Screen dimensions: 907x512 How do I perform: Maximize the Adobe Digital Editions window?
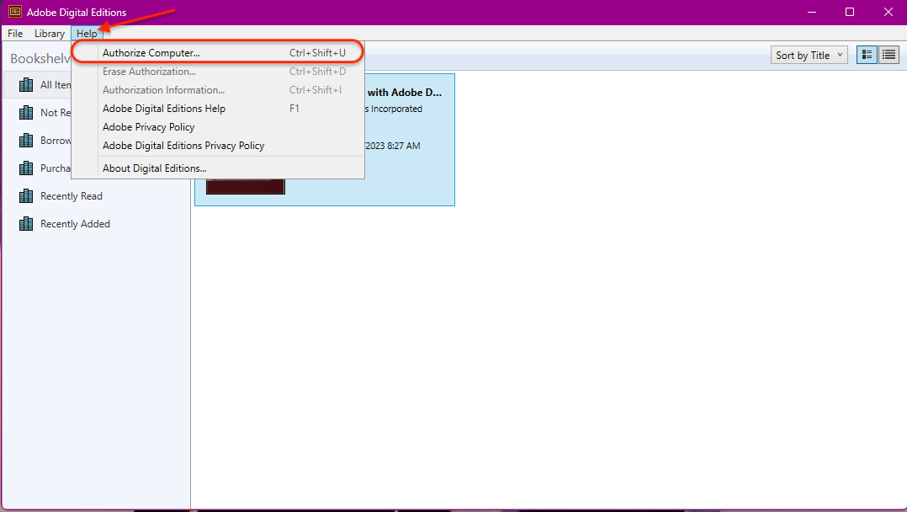click(x=850, y=12)
